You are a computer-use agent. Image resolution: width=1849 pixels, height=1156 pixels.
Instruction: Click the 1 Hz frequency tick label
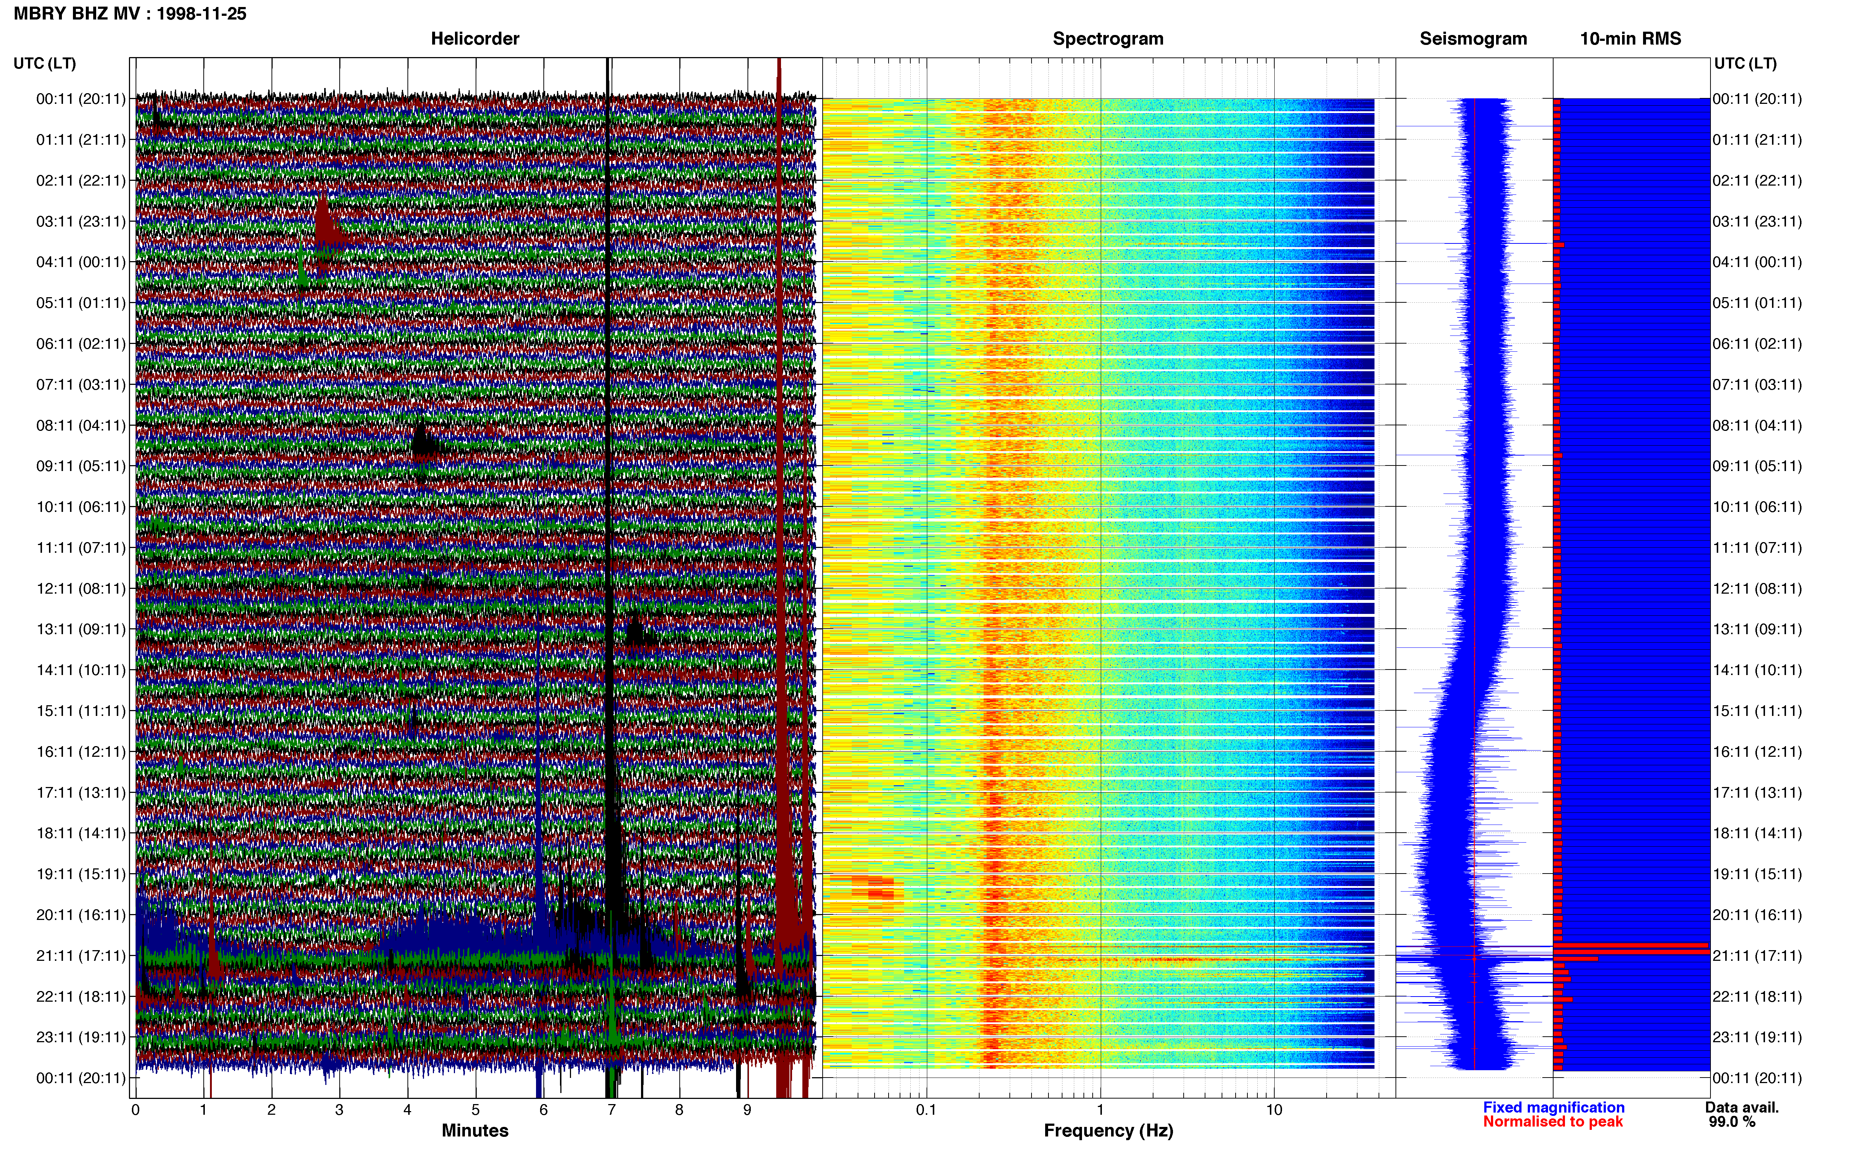click(1100, 1110)
